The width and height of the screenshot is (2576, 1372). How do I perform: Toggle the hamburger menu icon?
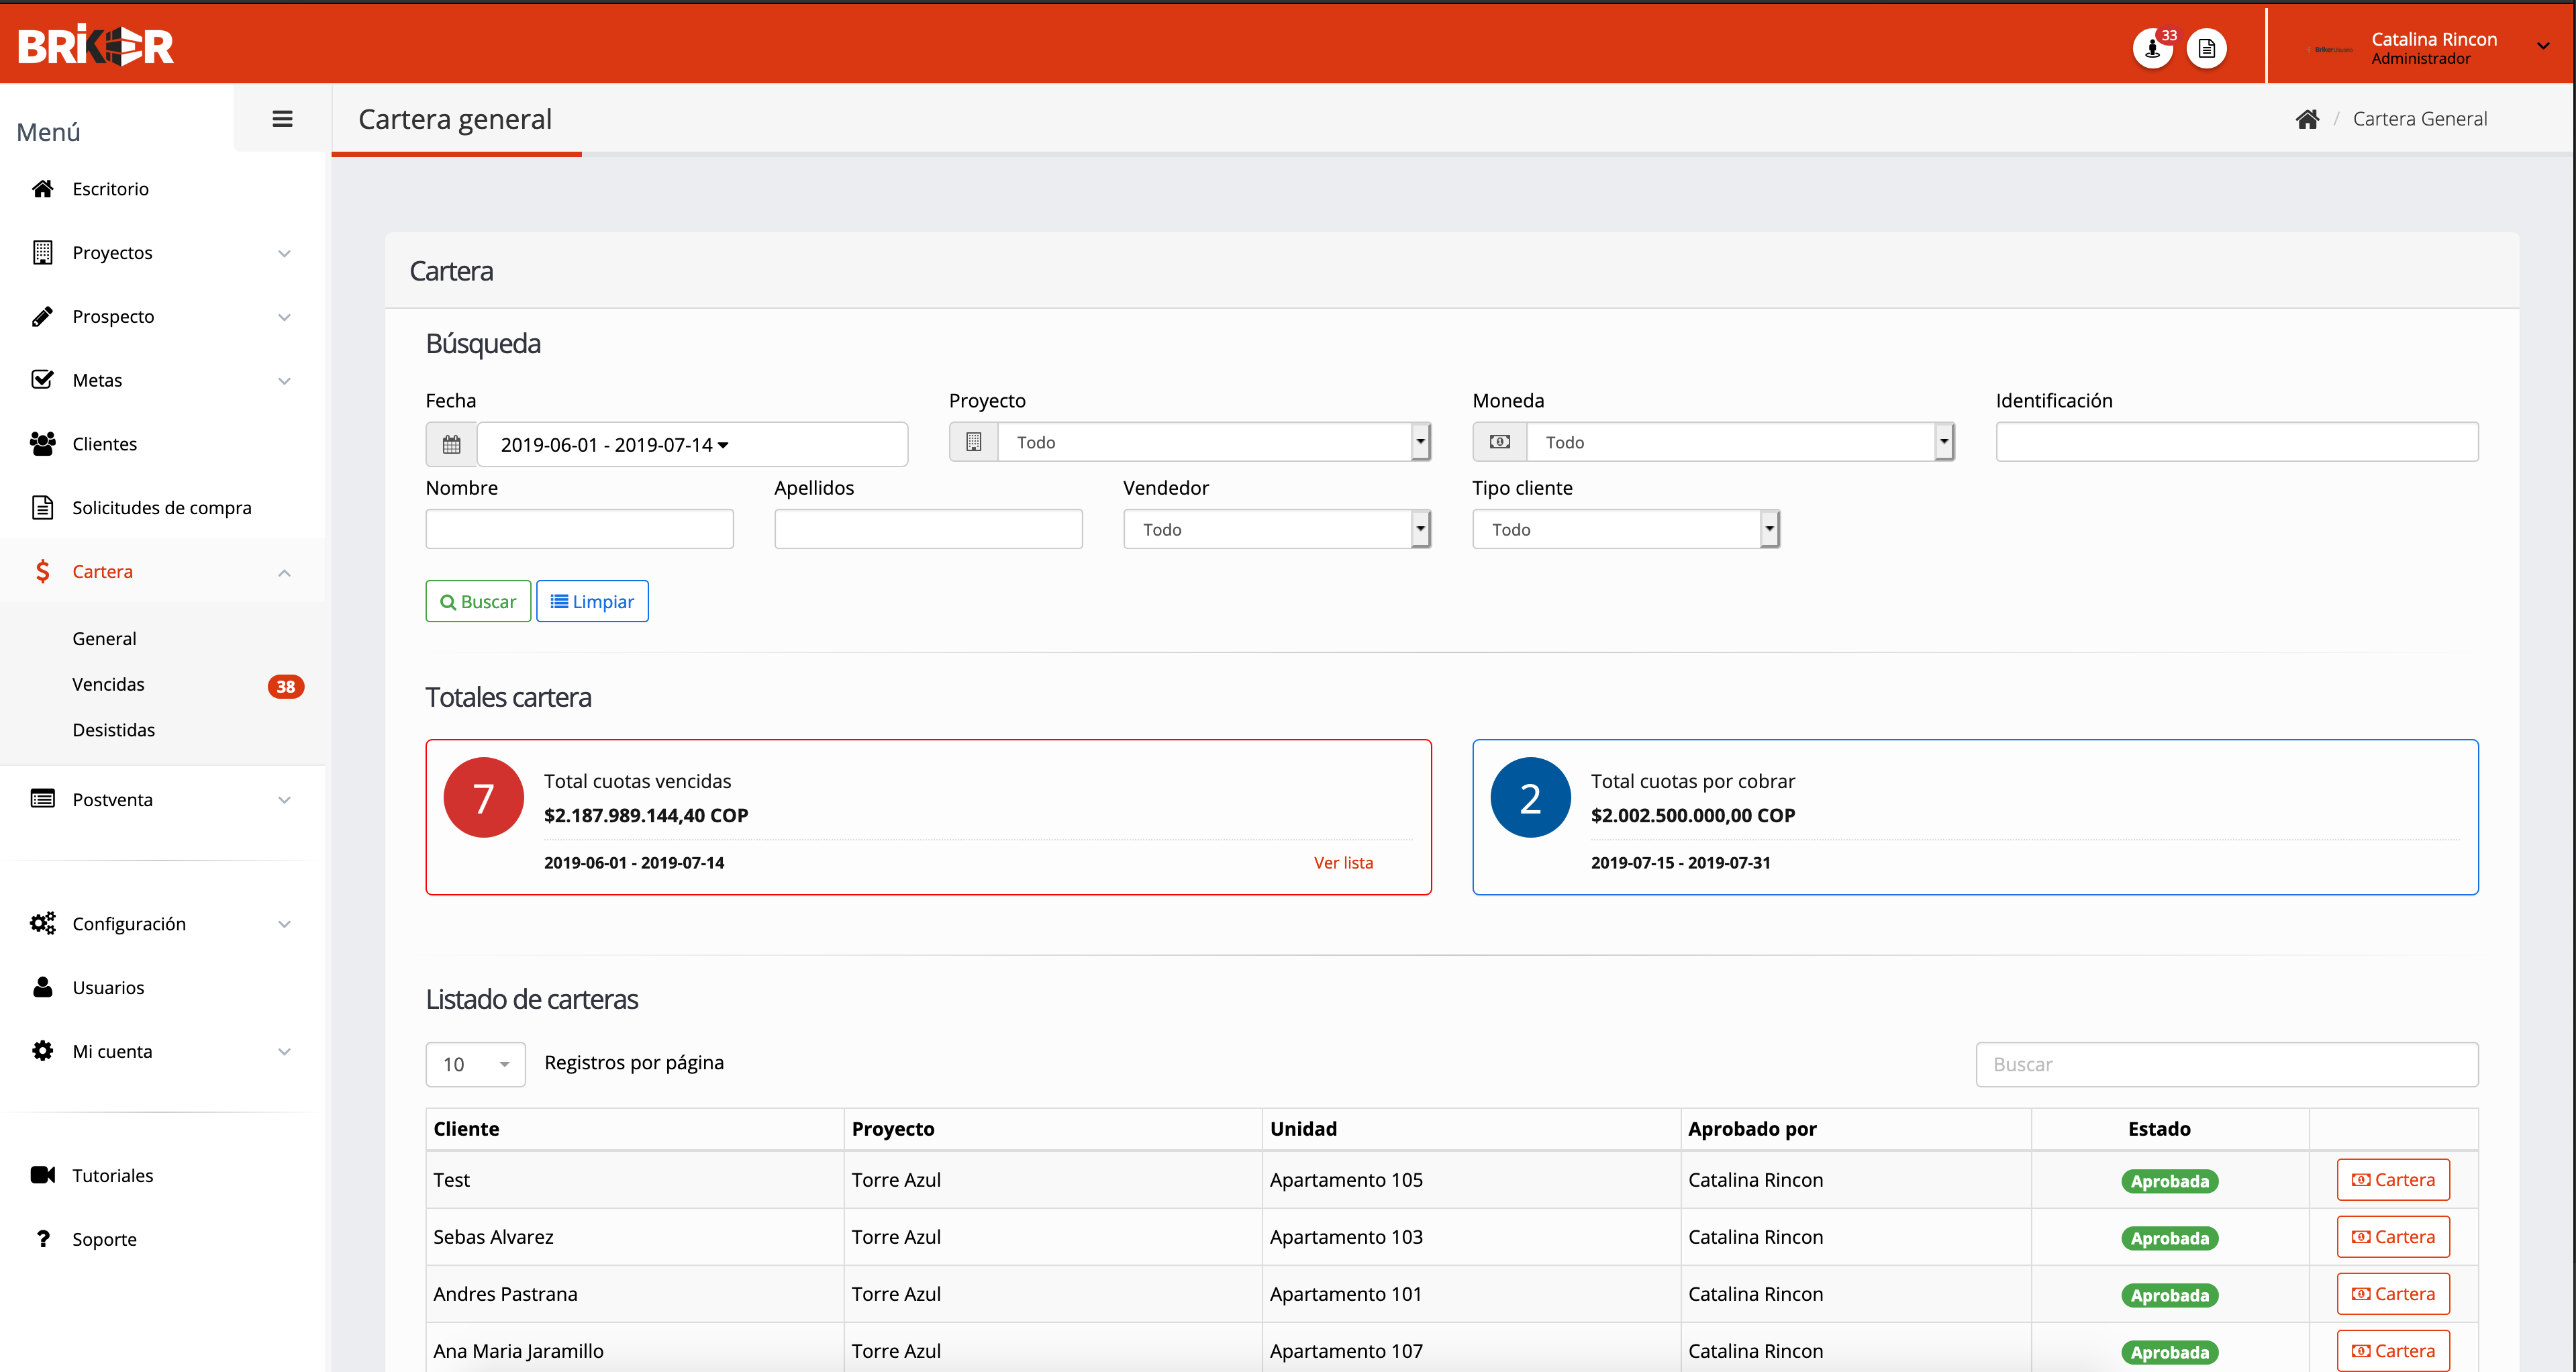point(283,119)
